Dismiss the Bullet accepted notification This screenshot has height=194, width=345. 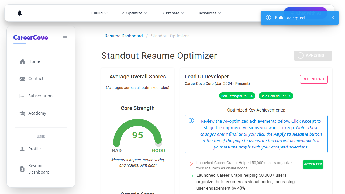tap(333, 18)
